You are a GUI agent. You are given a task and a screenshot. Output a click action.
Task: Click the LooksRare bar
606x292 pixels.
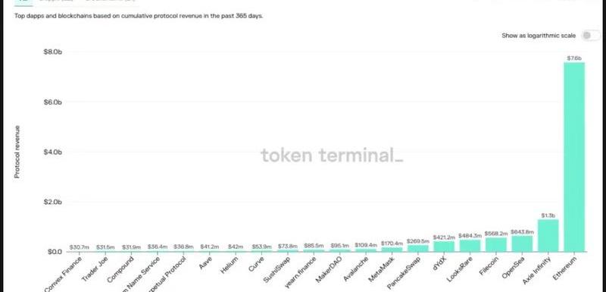(x=470, y=246)
